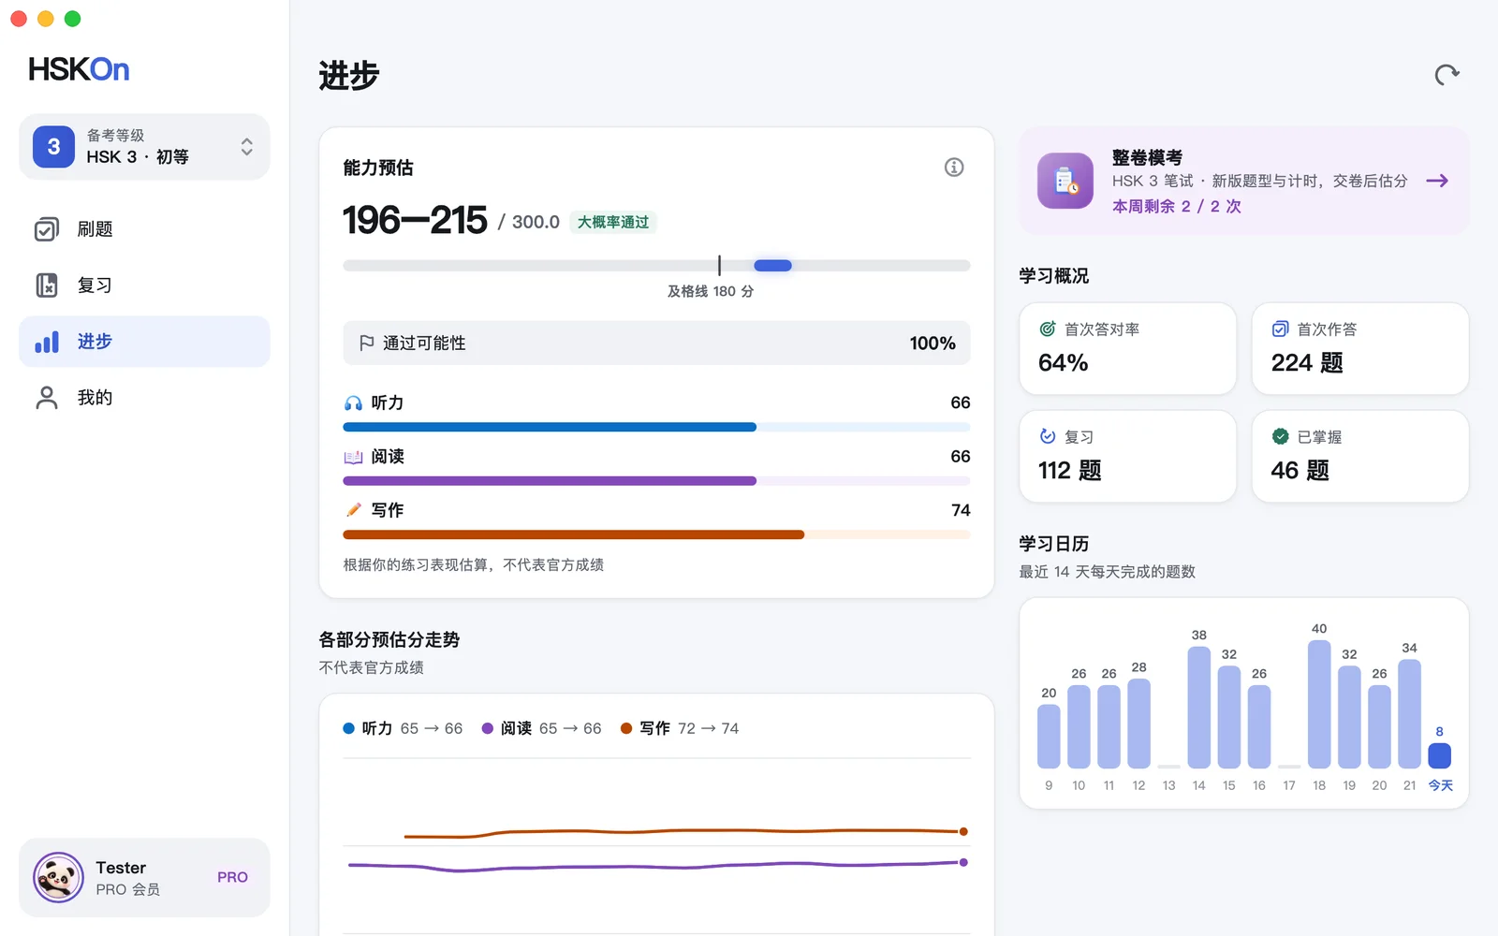This screenshot has height=936, width=1498.
Task: Click the 进步 bar chart icon
Action: (47, 342)
